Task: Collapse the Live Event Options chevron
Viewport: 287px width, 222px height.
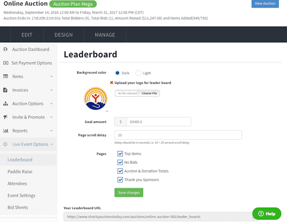Action: [51, 144]
